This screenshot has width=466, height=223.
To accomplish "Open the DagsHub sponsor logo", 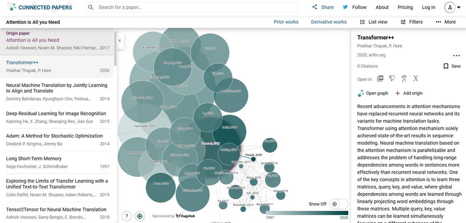I will click(185, 216).
